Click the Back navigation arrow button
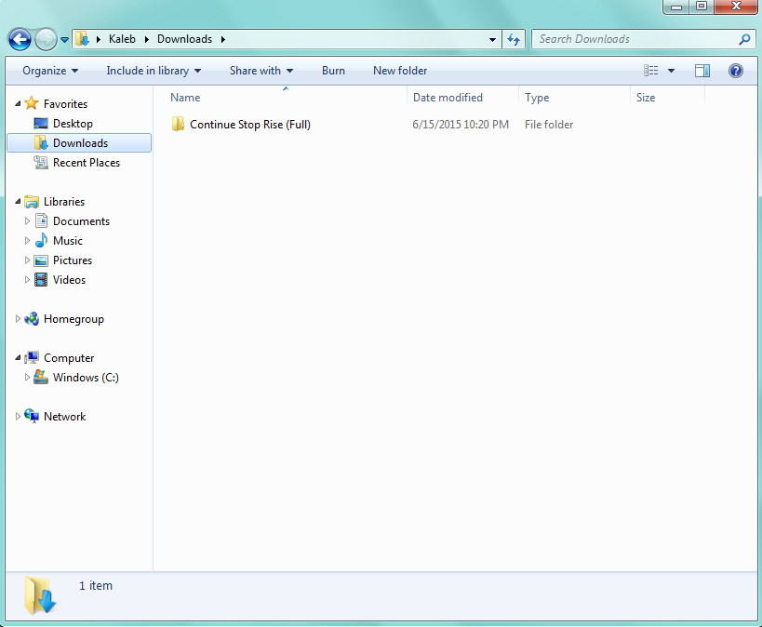This screenshot has width=762, height=627. (20, 39)
